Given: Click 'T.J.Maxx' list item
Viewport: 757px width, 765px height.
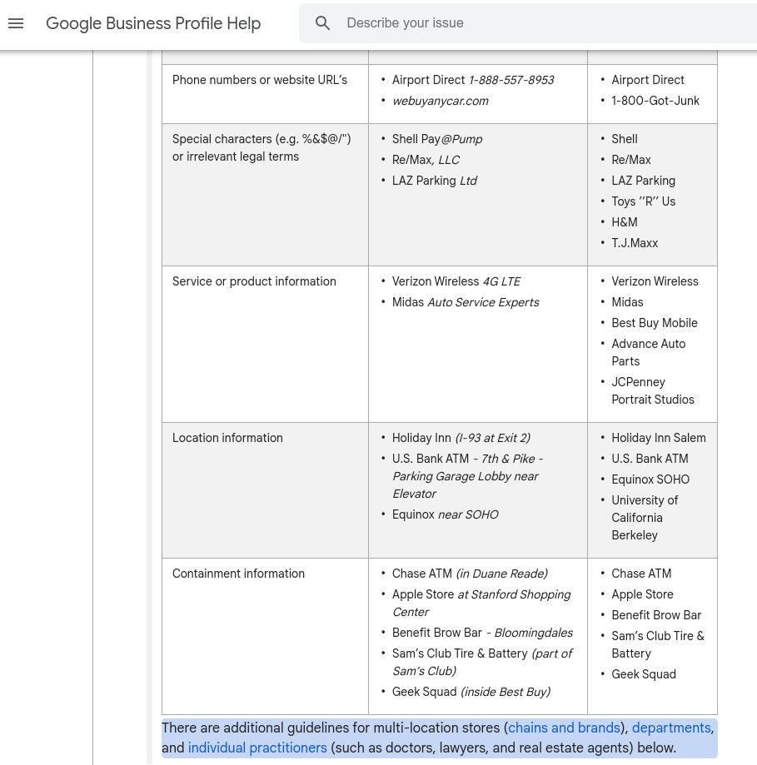Looking at the screenshot, I should click(x=635, y=243).
